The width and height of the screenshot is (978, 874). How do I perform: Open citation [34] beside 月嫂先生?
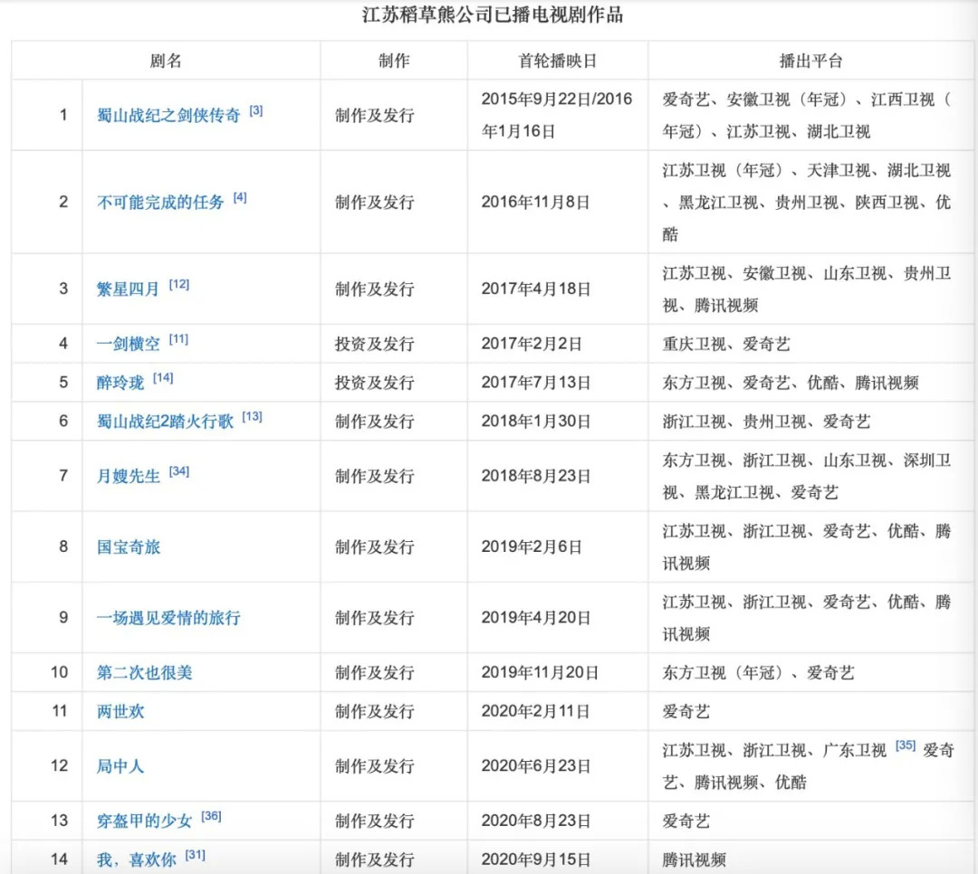[179, 472]
